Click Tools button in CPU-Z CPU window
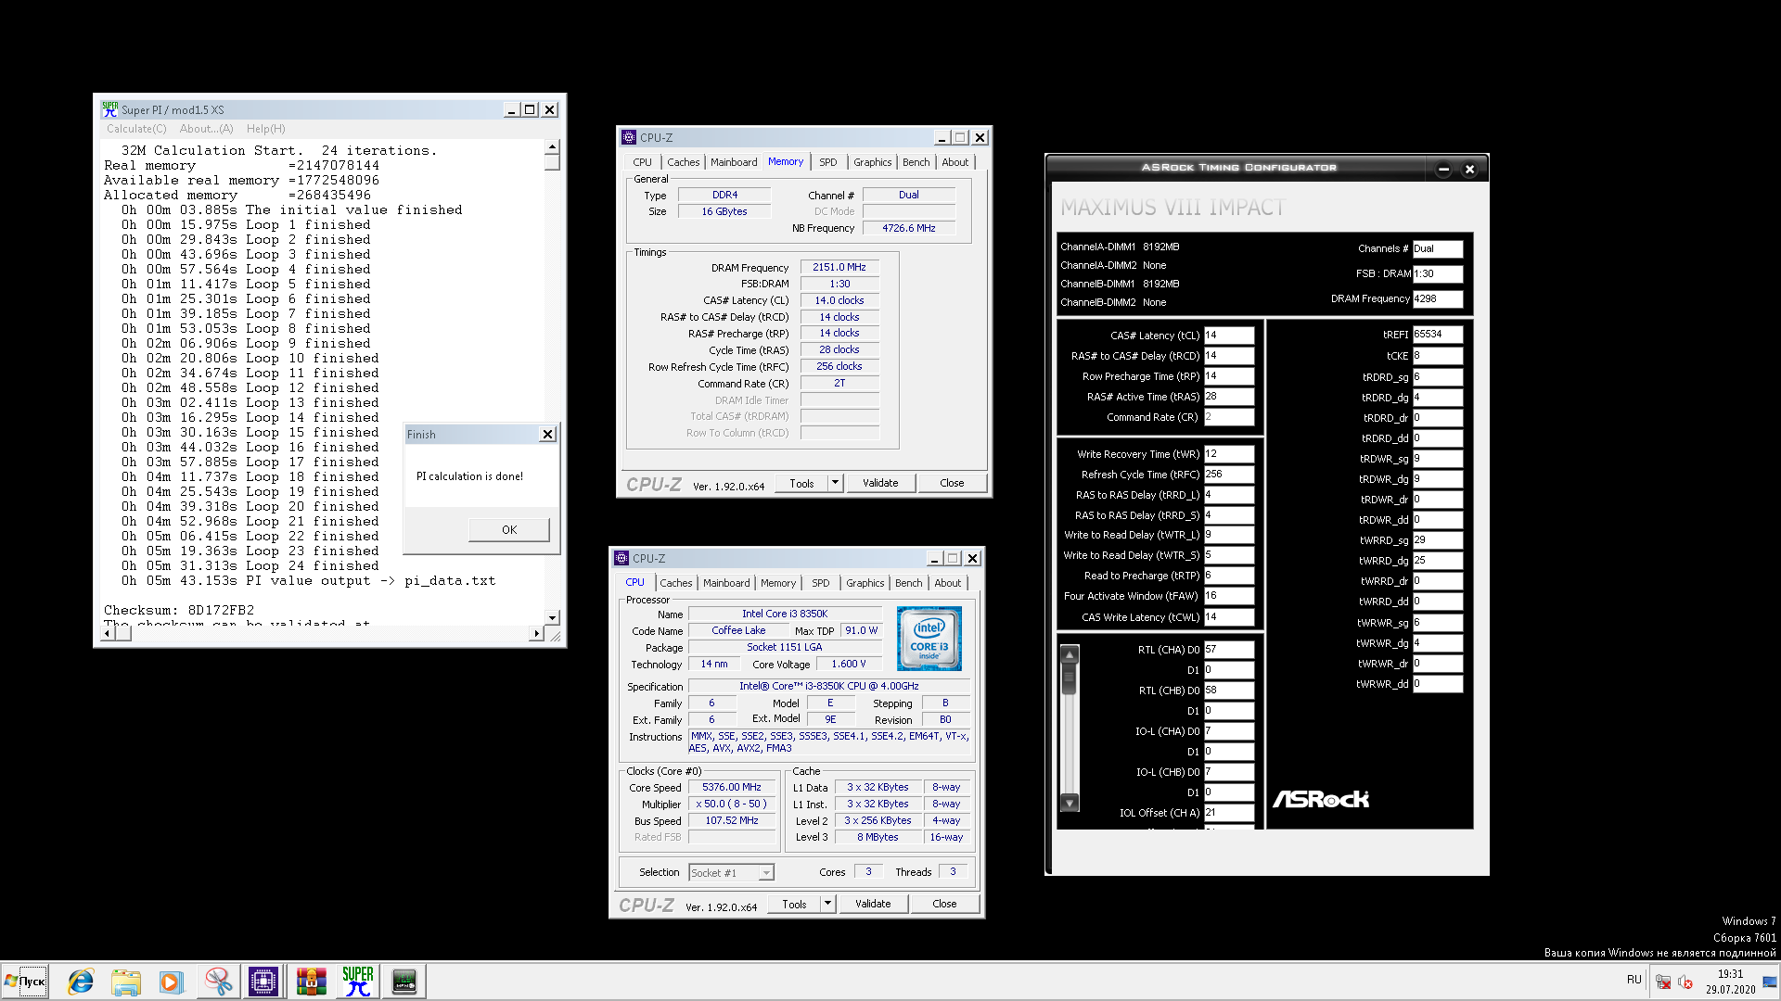 (794, 904)
